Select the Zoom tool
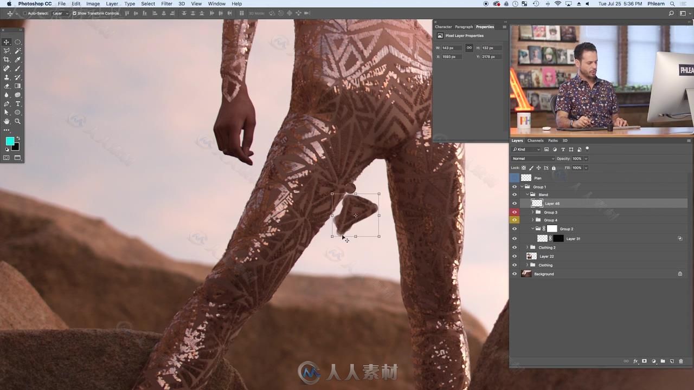This screenshot has width=694, height=390. (17, 121)
